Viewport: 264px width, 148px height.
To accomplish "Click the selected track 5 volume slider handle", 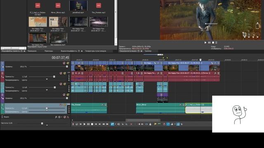I will 47,108.
